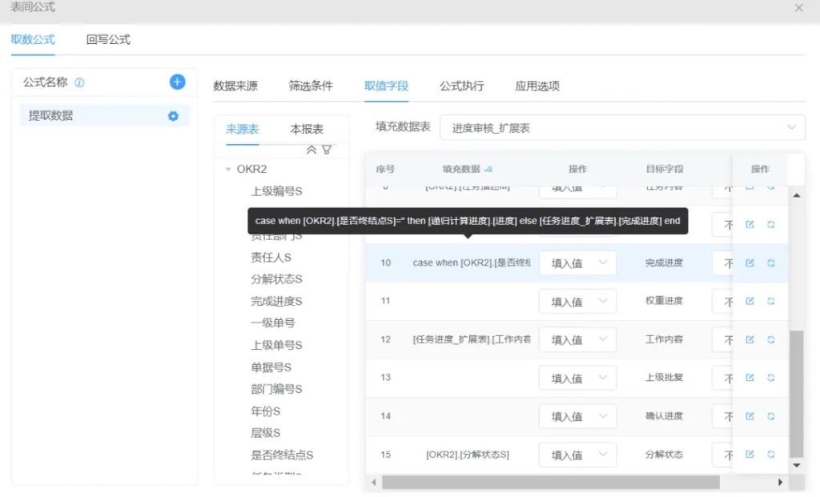The height and width of the screenshot is (497, 820).
Task: Edit row 12 工作内容 with edit icon
Action: (x=750, y=339)
